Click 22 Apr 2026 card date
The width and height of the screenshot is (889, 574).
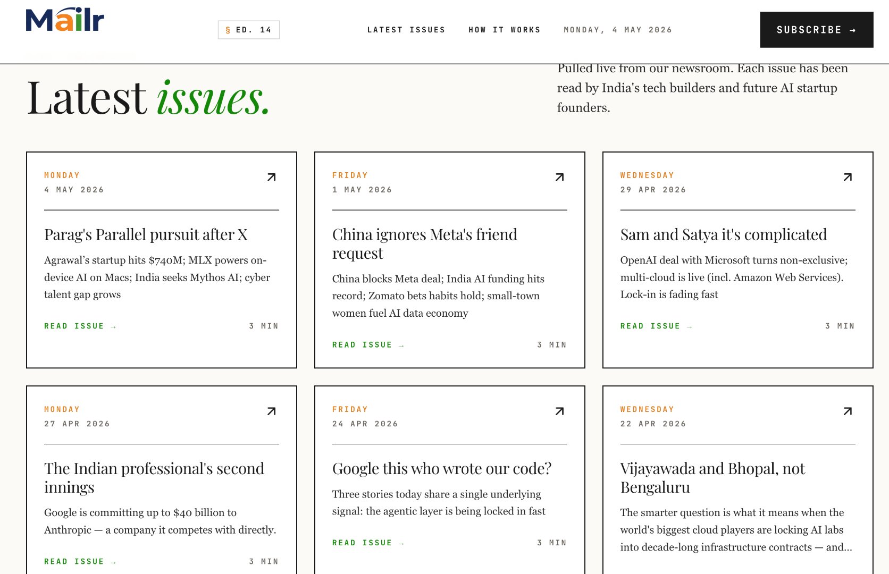click(653, 424)
